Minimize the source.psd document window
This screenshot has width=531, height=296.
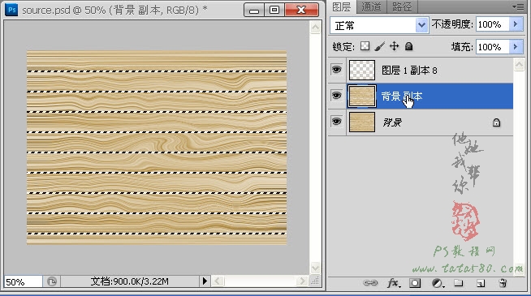click(x=254, y=11)
